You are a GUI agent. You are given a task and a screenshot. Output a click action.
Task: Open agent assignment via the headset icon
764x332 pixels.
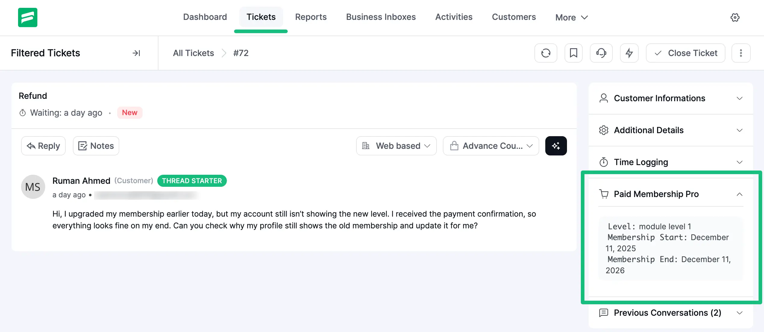[x=601, y=53]
